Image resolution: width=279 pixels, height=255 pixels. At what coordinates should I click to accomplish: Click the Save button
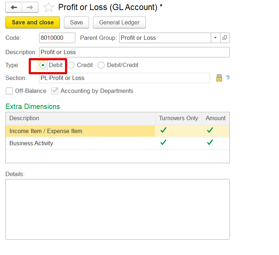tap(76, 22)
